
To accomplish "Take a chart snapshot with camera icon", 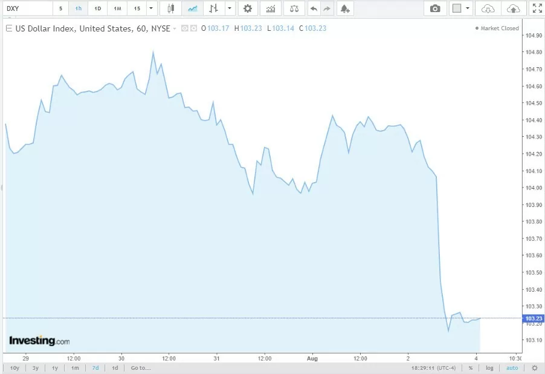I will 435,8.
